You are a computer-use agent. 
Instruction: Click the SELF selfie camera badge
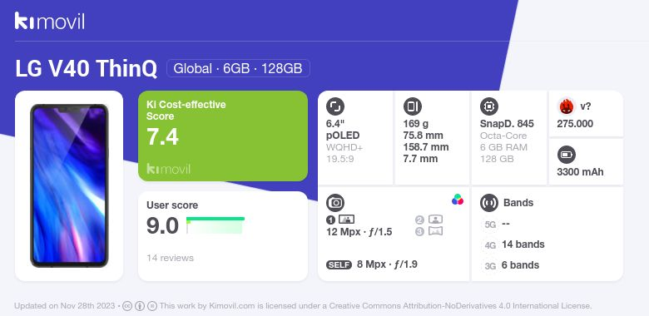point(339,264)
